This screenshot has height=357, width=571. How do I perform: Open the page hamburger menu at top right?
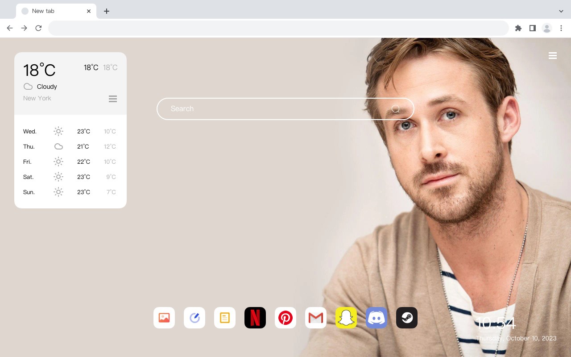click(553, 56)
